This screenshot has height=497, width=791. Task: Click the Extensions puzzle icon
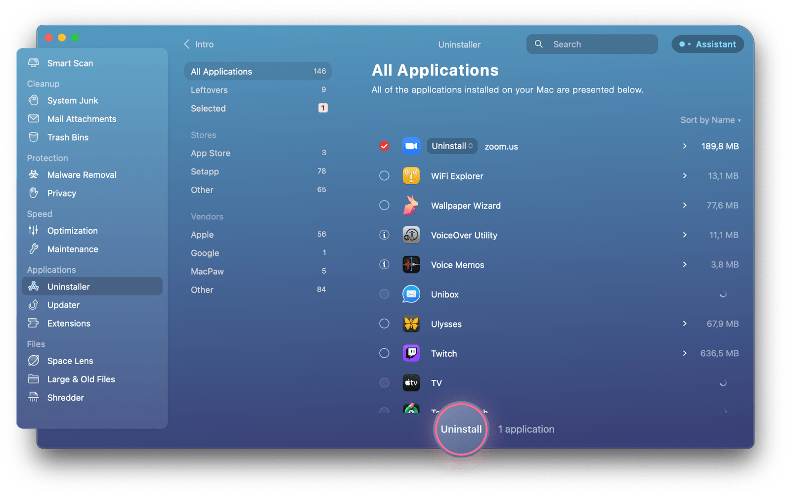coord(34,323)
